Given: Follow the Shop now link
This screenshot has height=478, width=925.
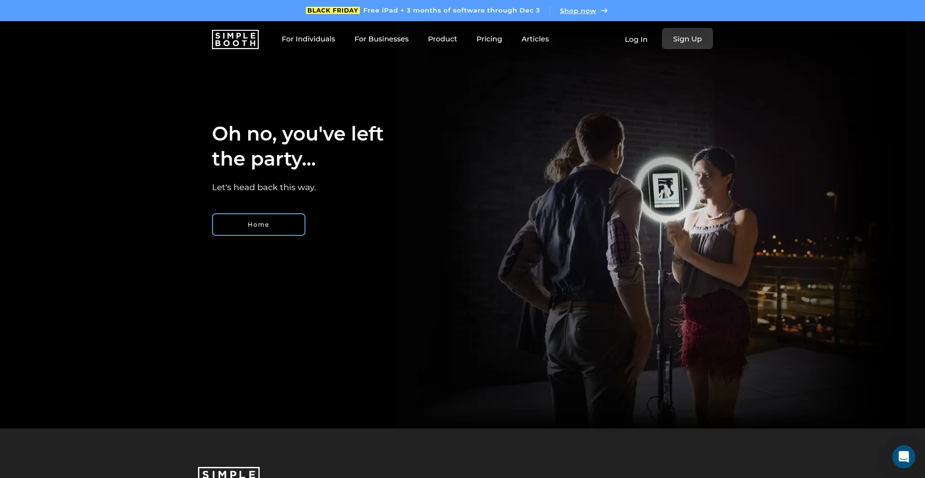Looking at the screenshot, I should [578, 11].
